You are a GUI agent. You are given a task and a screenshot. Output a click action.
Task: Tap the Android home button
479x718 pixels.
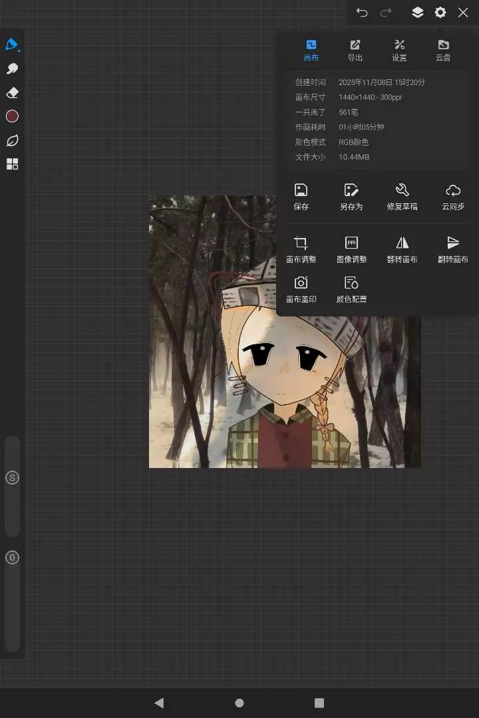239,703
